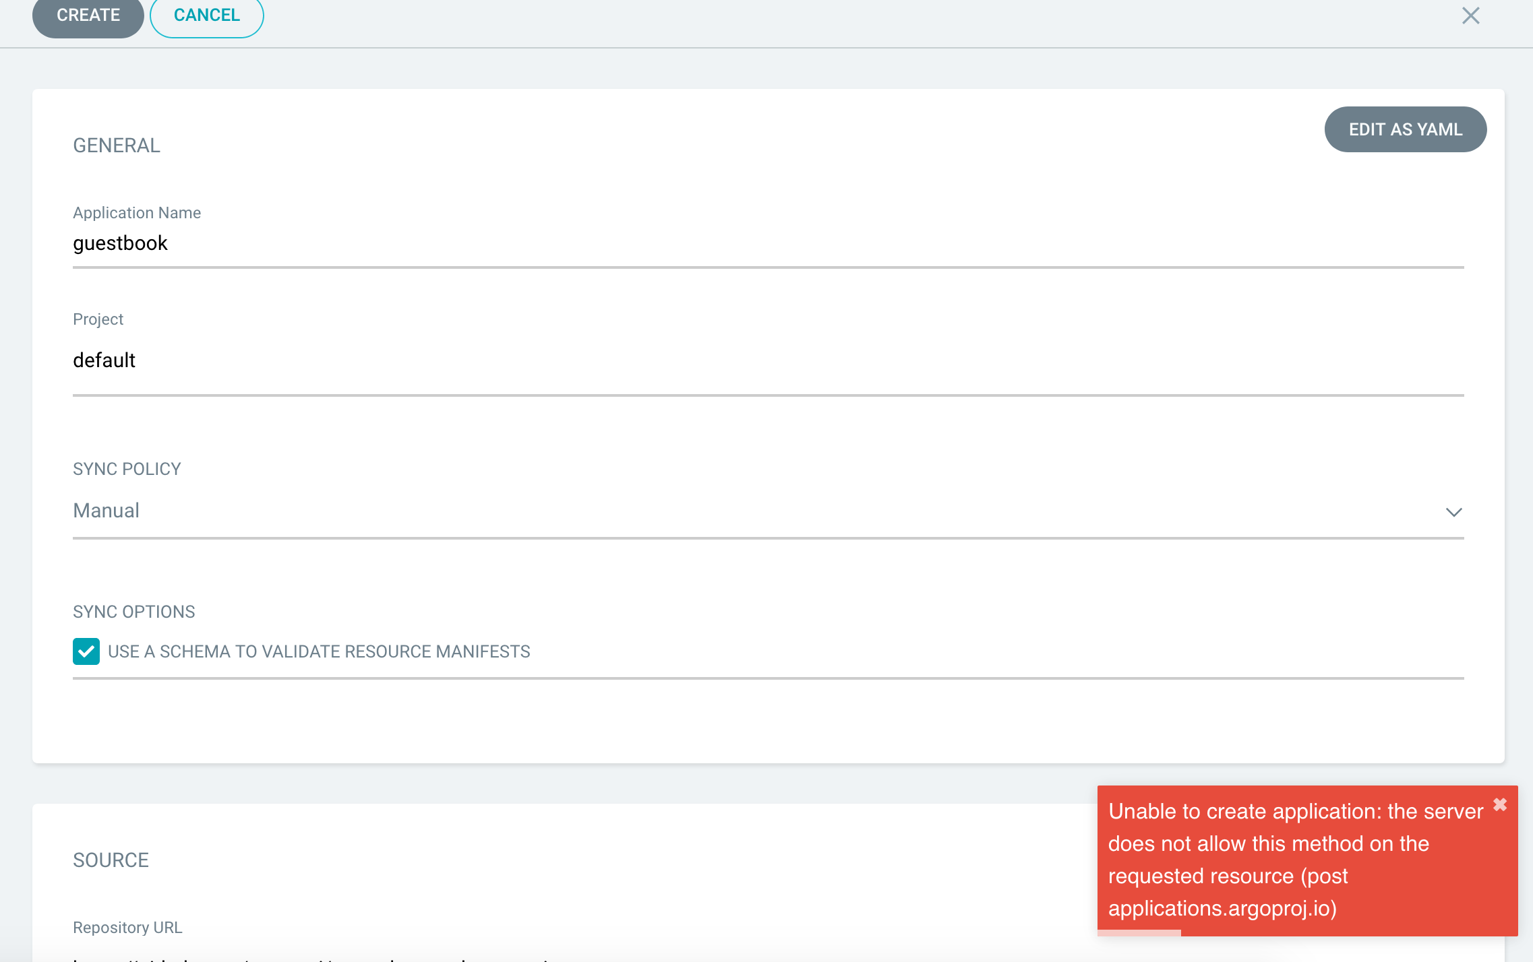Click the SOURCE section heading
The image size is (1533, 962).
(111, 860)
